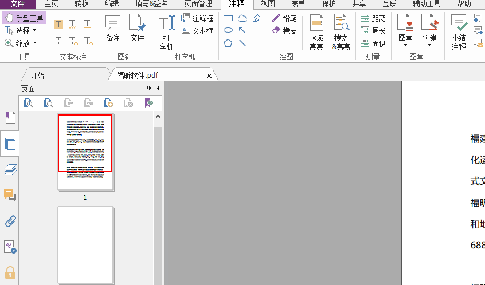Enlarge page thumbnails
The image size is (485, 285).
point(28,103)
